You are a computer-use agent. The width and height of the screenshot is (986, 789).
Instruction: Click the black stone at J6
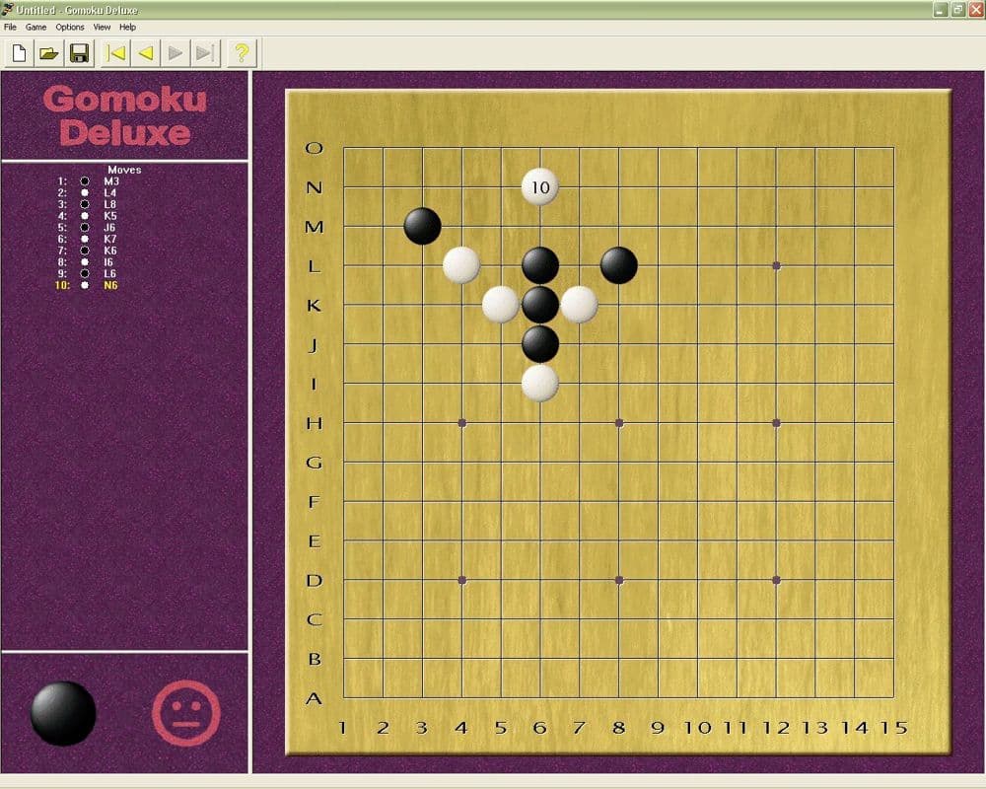[540, 343]
